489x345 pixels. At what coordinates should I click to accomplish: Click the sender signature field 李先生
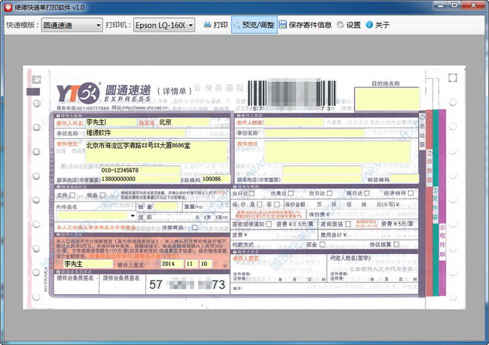pyautogui.click(x=88, y=264)
